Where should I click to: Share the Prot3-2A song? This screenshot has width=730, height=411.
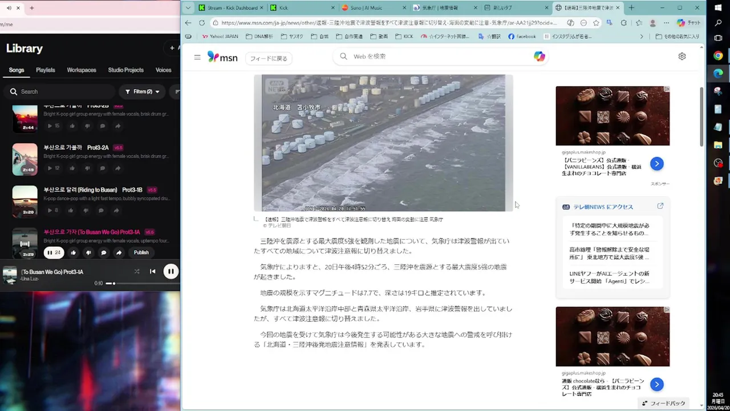(117, 168)
